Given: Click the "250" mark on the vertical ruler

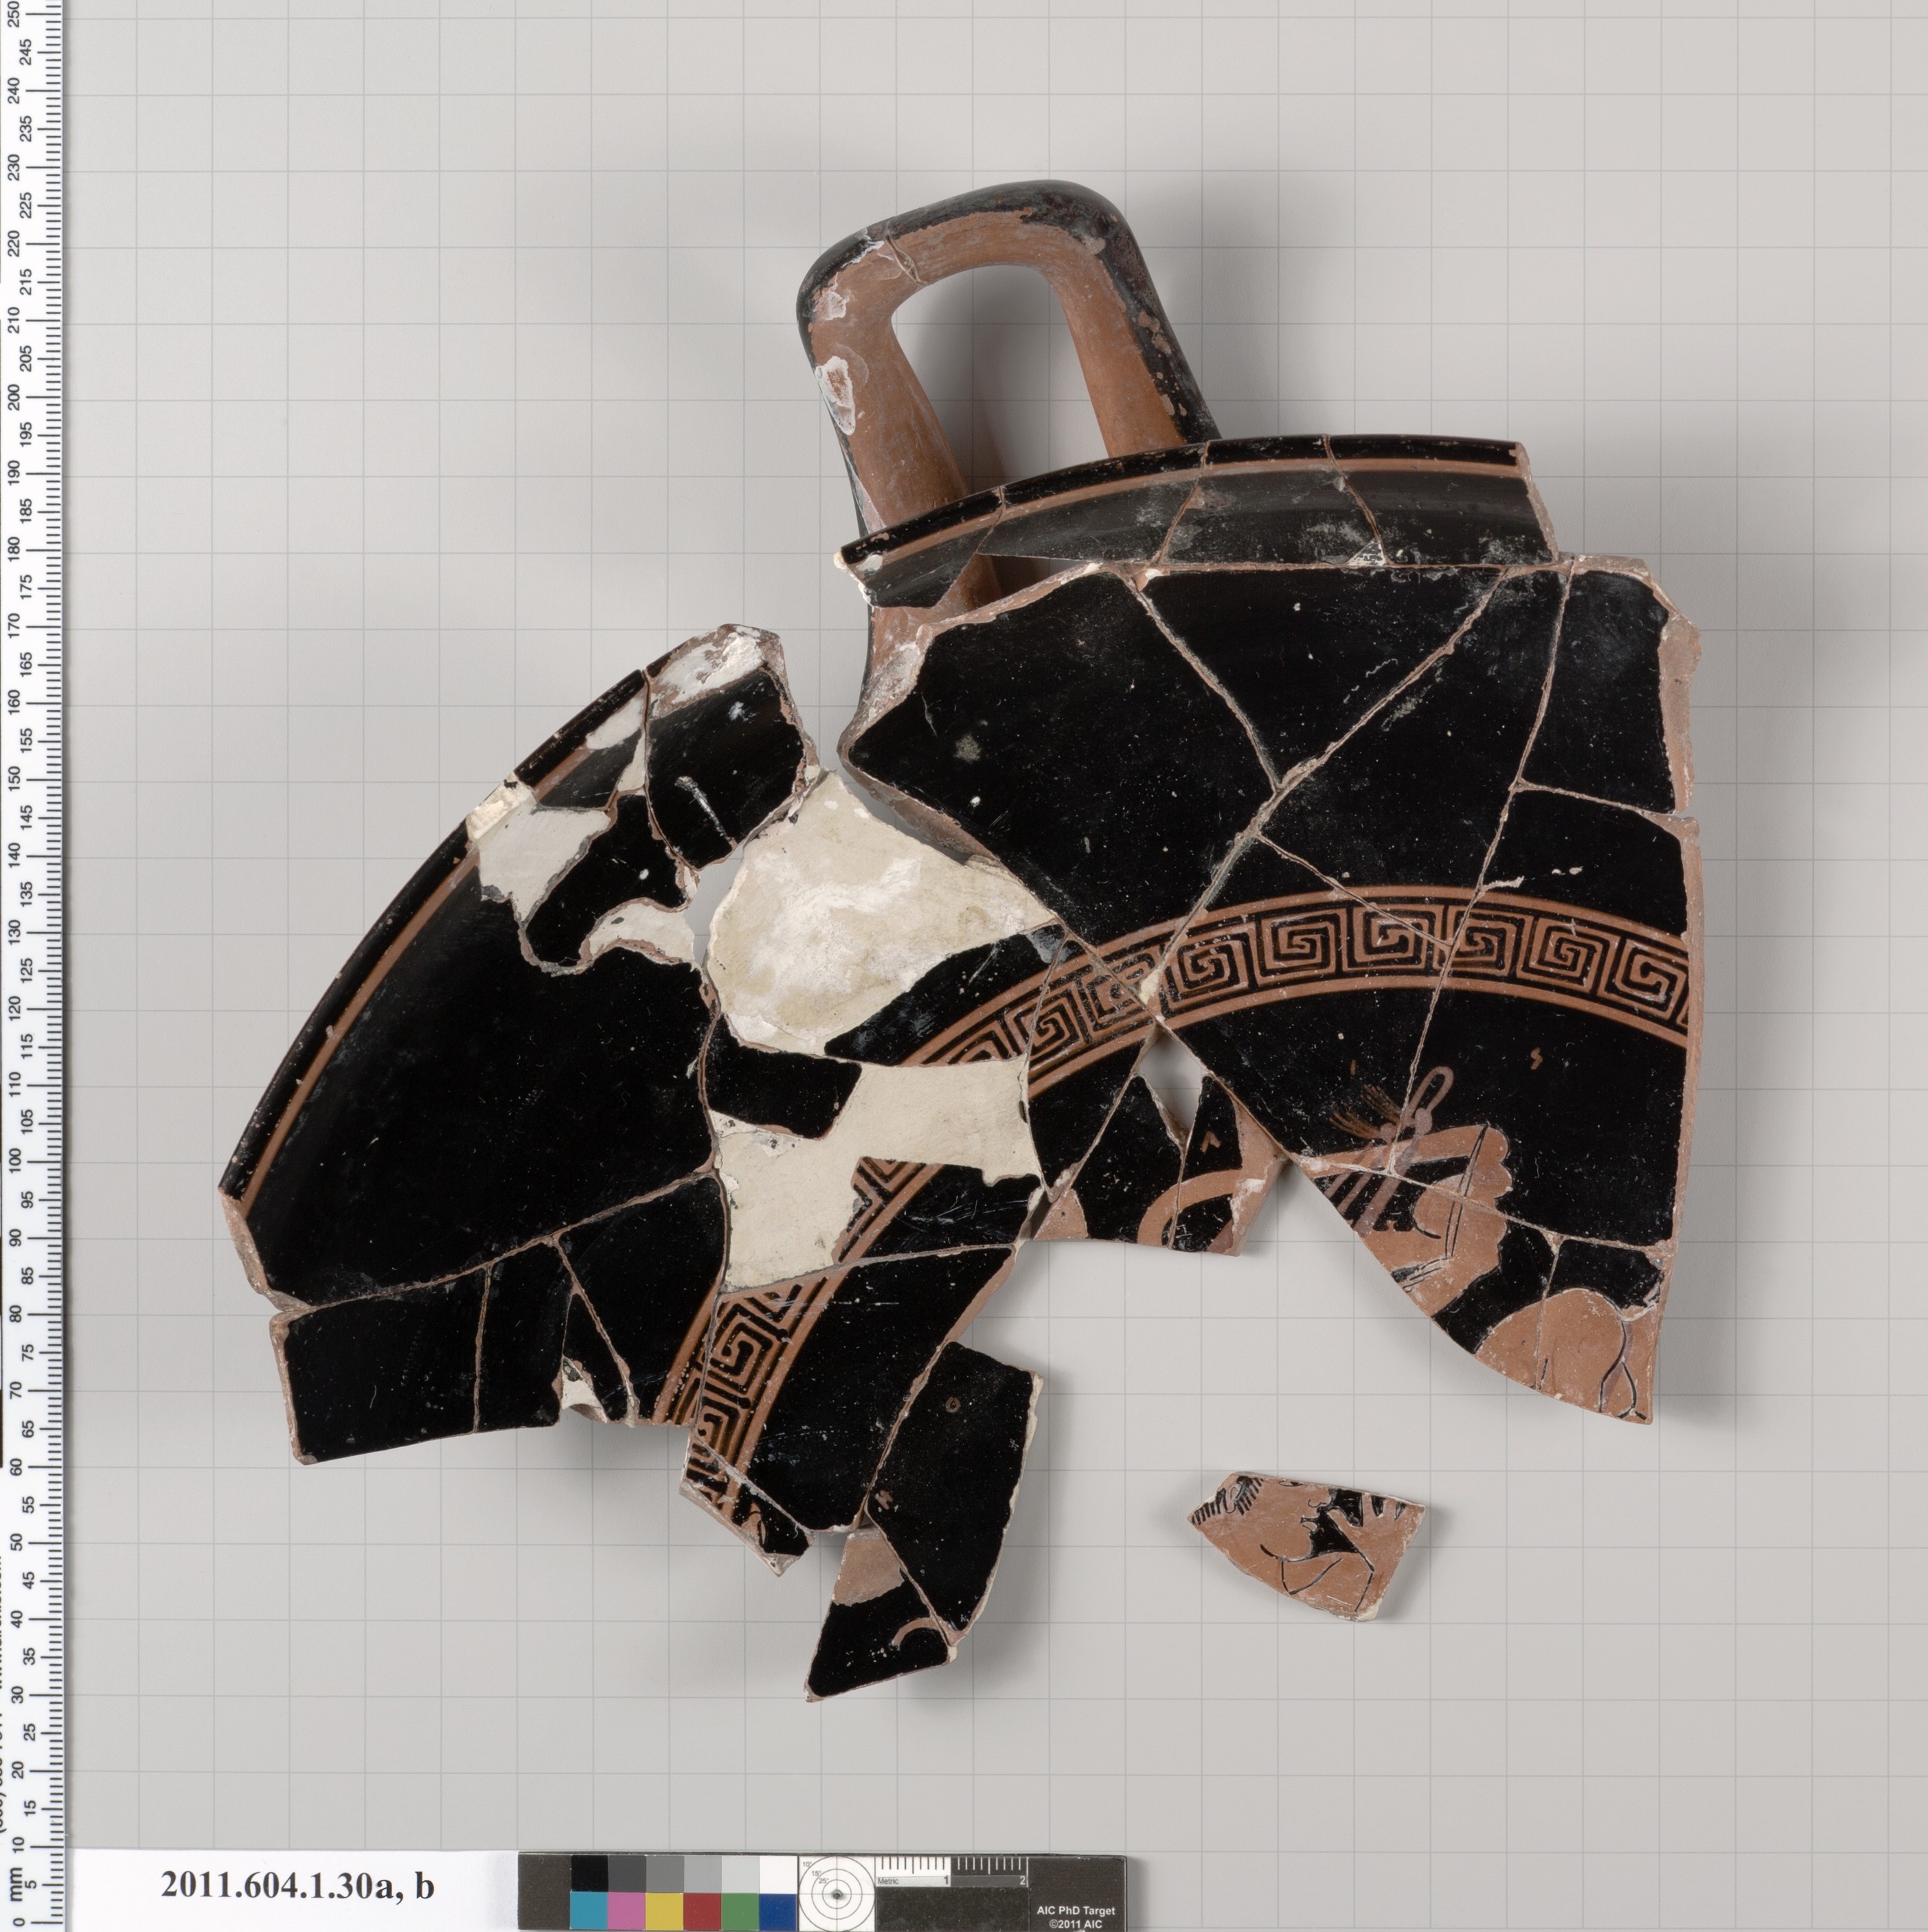Looking at the screenshot, I should point(14,14).
